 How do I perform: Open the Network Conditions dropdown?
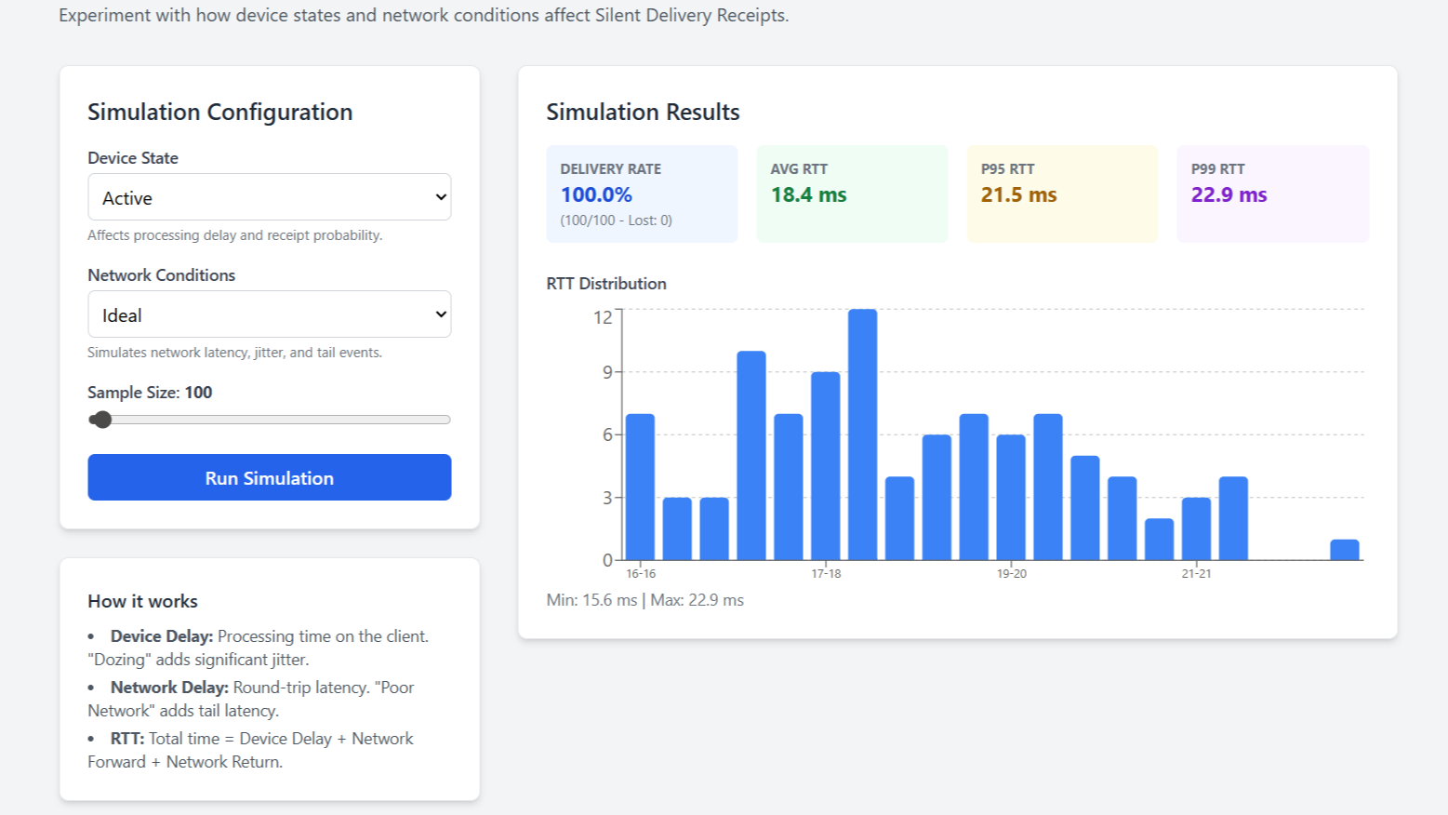pos(270,314)
